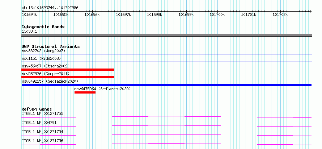
Task: Click the thin blue nsv1151 variant line
Action: point(166,62)
